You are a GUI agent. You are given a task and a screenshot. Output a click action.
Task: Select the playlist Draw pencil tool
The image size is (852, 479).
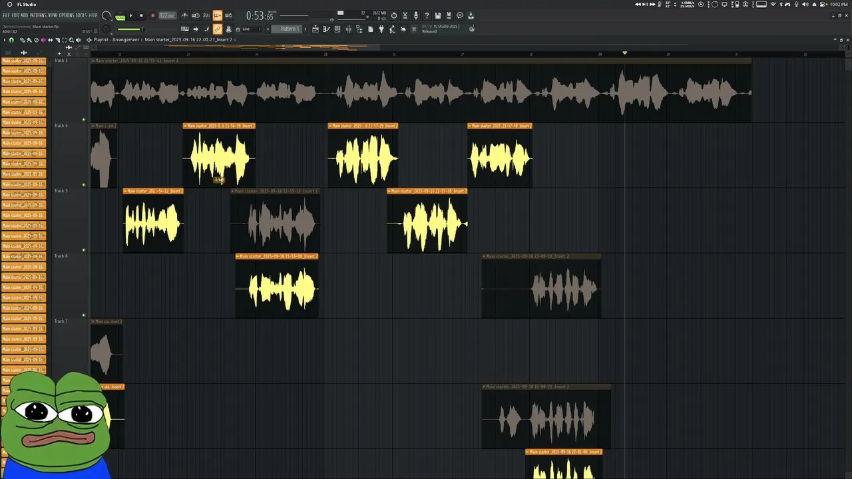click(x=22, y=40)
